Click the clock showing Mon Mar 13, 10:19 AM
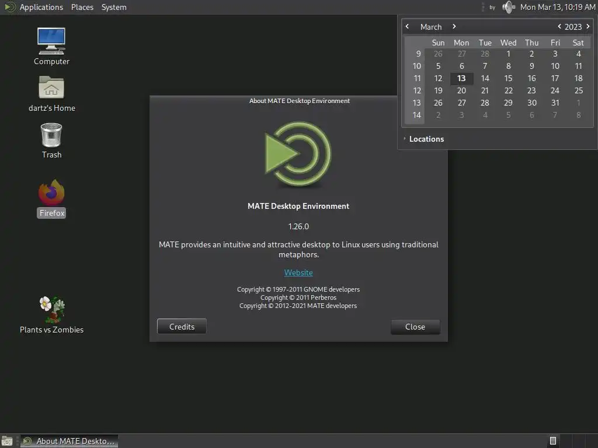 [x=558, y=7]
